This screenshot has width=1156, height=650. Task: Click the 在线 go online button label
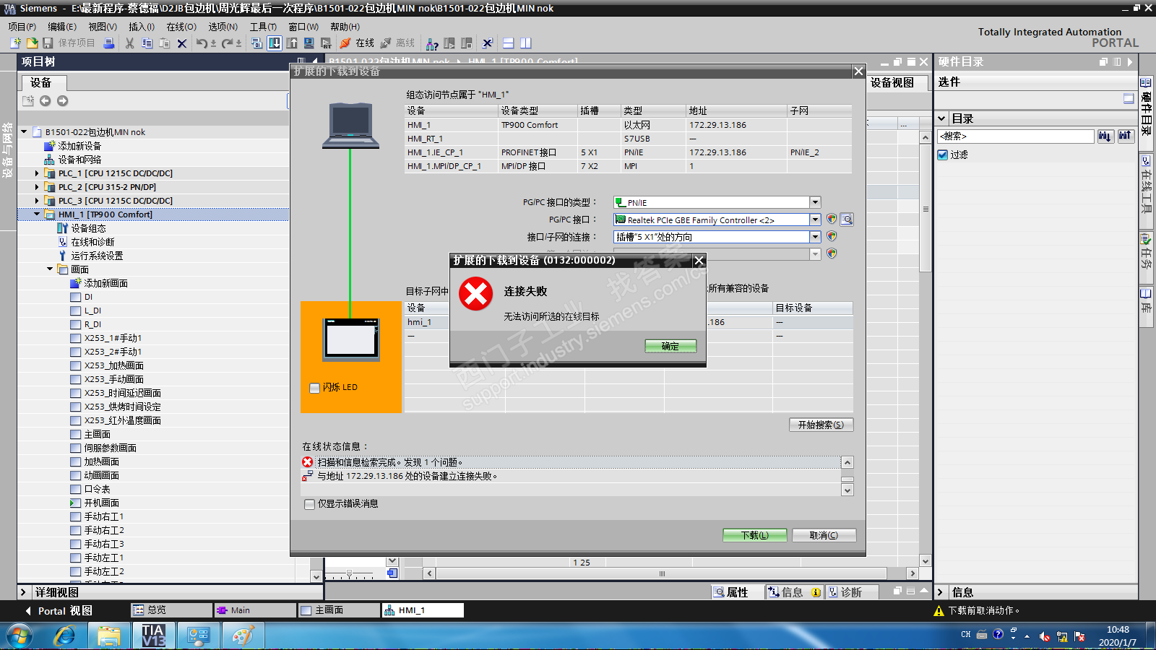coord(365,43)
